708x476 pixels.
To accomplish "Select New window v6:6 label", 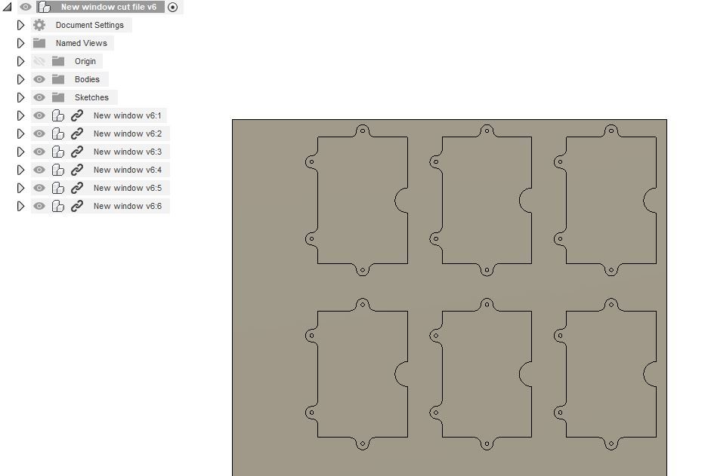I will (128, 206).
